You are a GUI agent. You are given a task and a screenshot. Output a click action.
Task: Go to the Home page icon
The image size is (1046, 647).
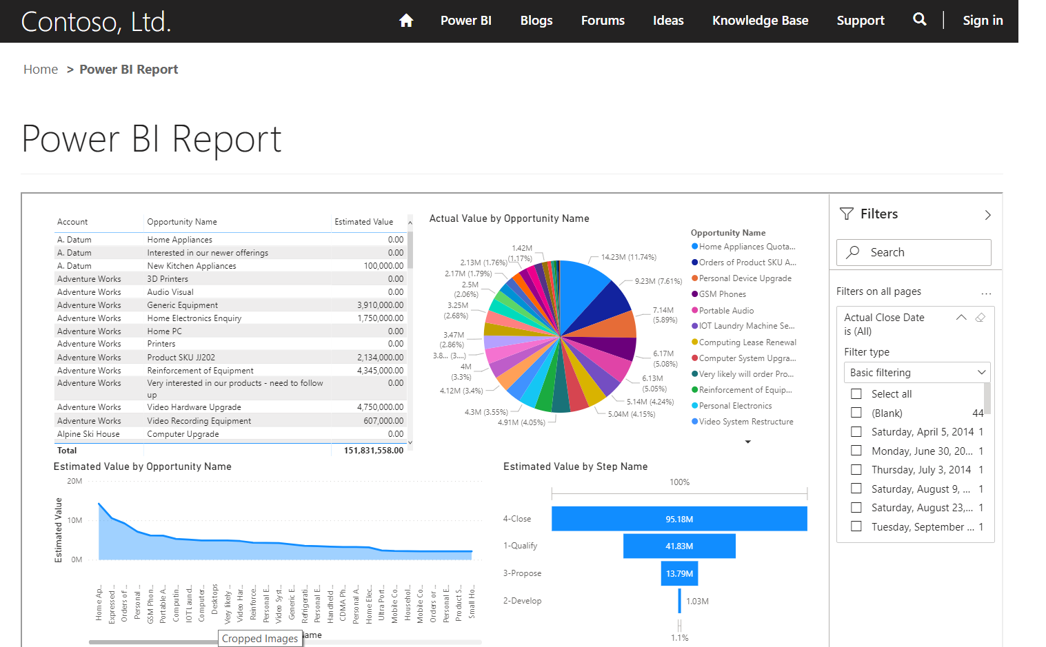click(x=406, y=21)
